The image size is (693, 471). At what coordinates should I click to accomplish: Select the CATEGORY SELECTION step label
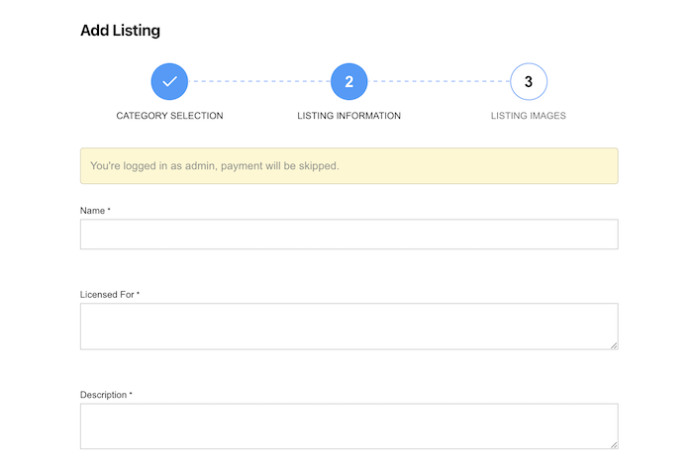point(169,116)
